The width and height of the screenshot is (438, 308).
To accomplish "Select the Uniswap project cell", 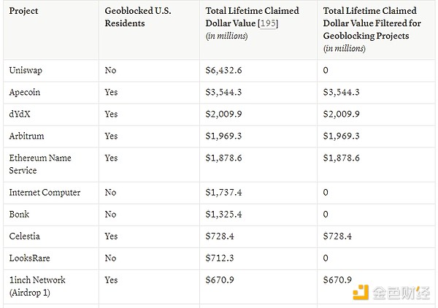I will (26, 70).
